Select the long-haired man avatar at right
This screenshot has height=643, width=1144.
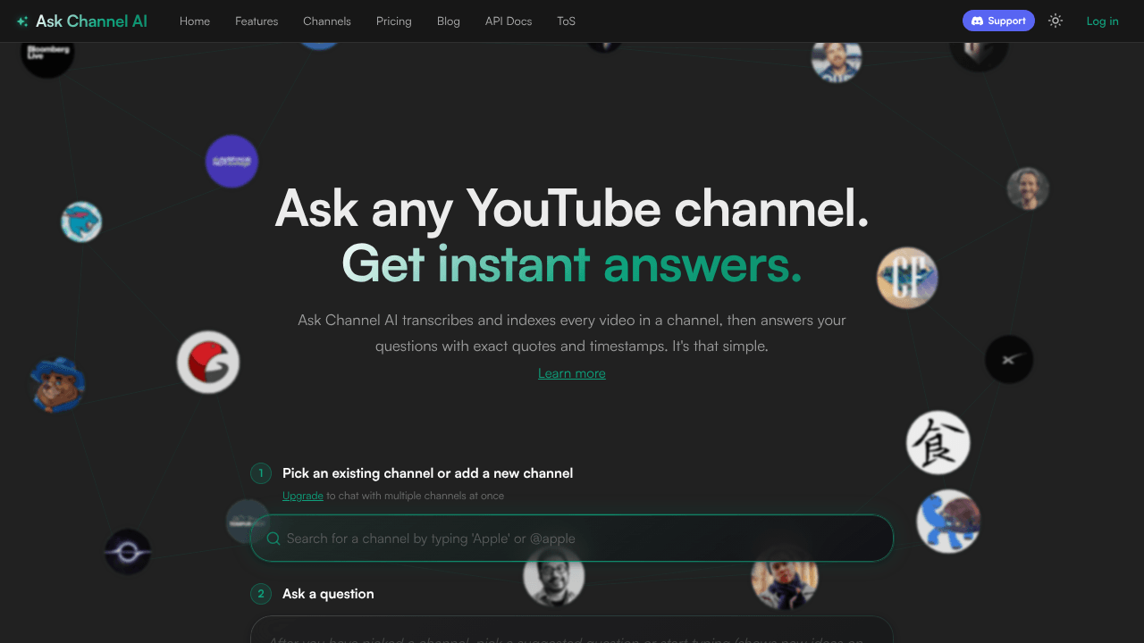[1028, 188]
